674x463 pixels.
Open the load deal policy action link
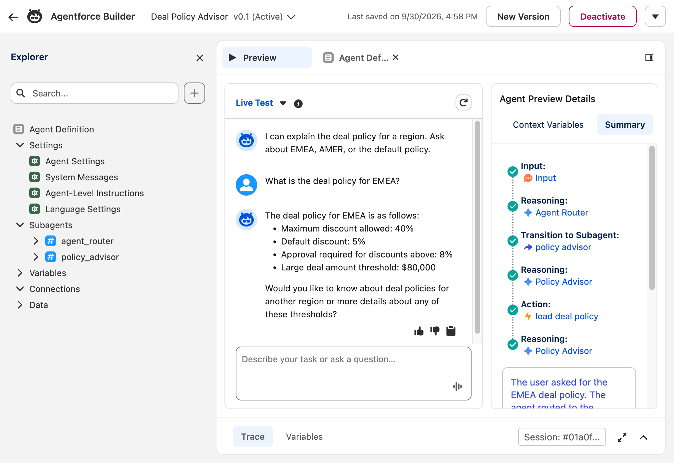pyautogui.click(x=567, y=316)
